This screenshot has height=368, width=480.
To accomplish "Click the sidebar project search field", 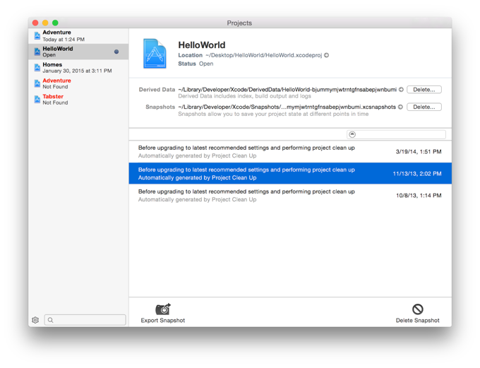I will 85,320.
